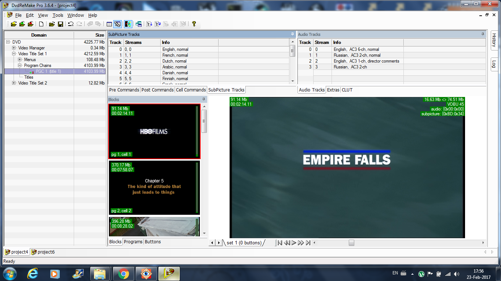Open Google Chrome from the taskbar
This screenshot has height=281, width=501.
click(x=123, y=273)
